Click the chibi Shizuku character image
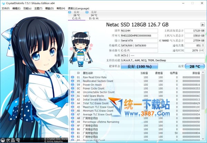This screenshot has width=207, height=143. click(81, 49)
